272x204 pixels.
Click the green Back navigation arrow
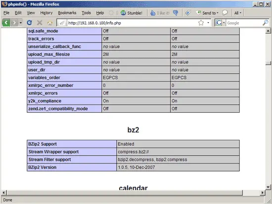pos(6,23)
